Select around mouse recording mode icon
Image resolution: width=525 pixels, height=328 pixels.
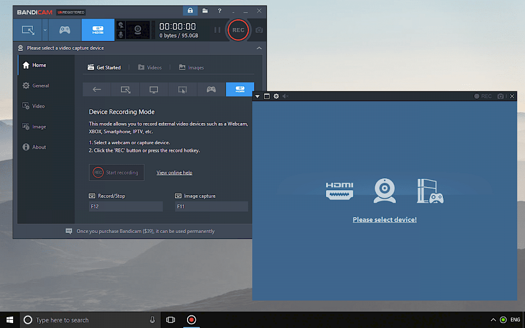(x=183, y=89)
